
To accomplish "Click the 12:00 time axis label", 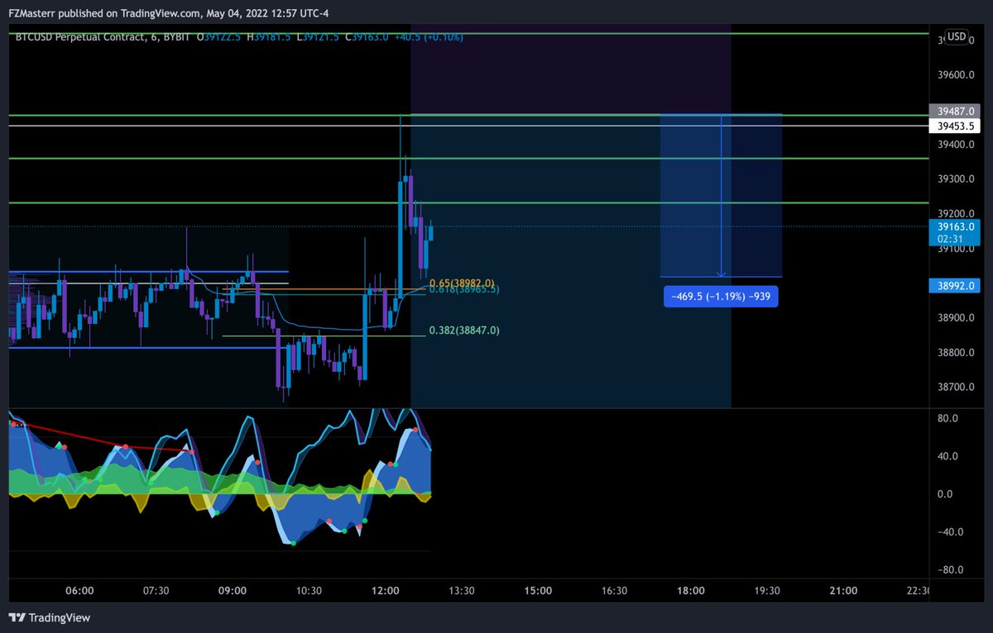I will coord(386,591).
